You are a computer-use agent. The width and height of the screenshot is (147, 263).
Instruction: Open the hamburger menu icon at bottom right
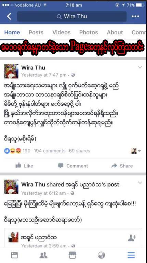(131, 255)
